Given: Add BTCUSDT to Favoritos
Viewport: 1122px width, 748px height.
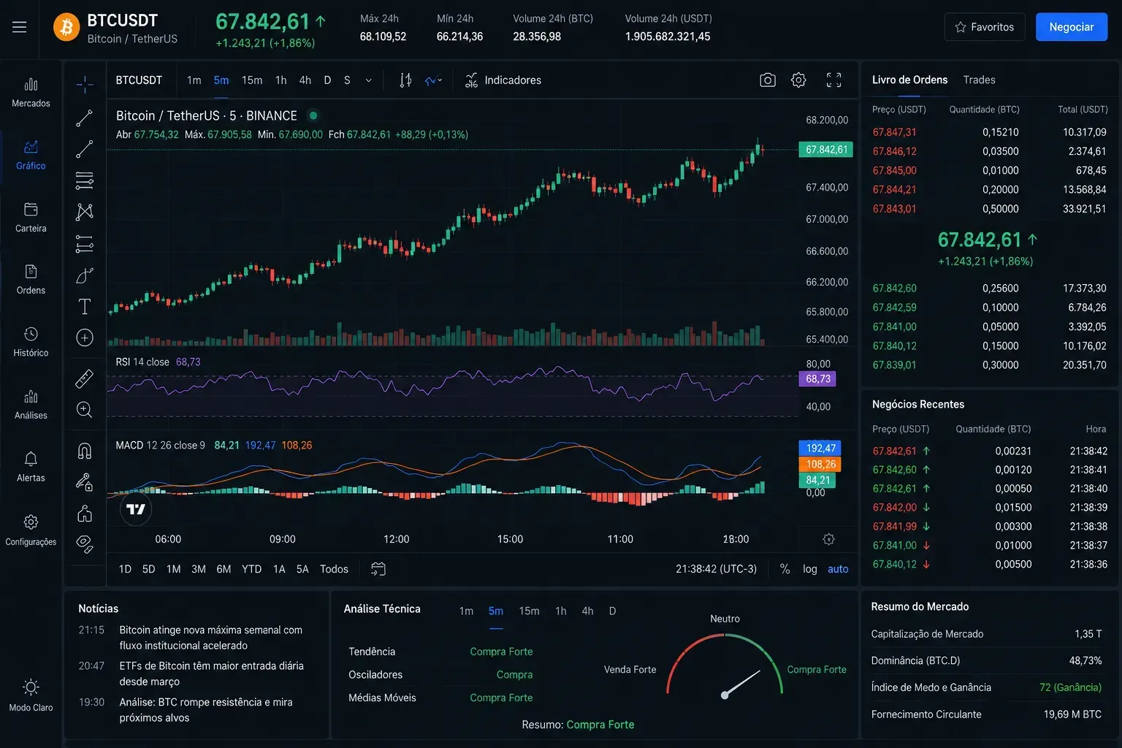Looking at the screenshot, I should [985, 27].
